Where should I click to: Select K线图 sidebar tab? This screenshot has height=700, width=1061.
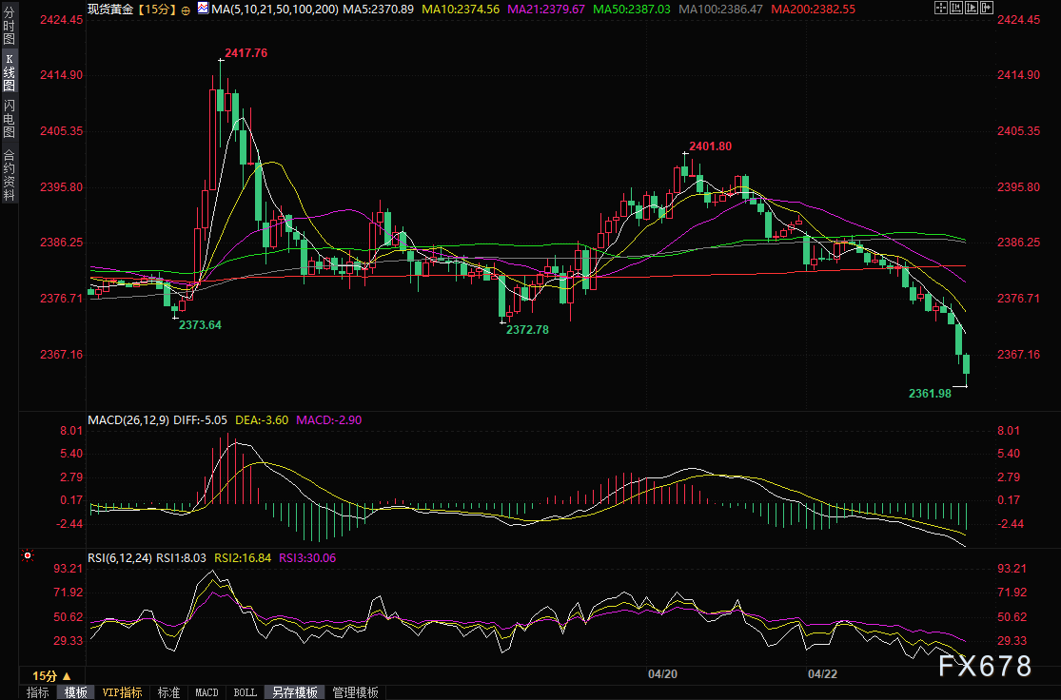(9, 71)
